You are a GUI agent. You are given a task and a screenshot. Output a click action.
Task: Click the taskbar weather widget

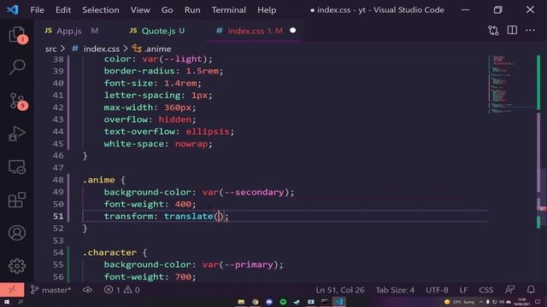pos(460,302)
